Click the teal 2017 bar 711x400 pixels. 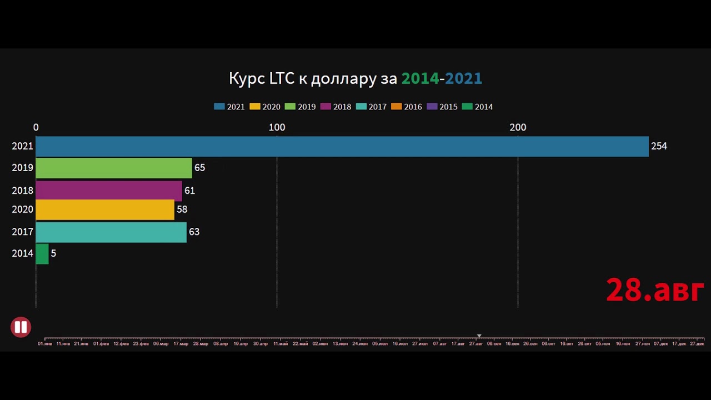pyautogui.click(x=111, y=232)
